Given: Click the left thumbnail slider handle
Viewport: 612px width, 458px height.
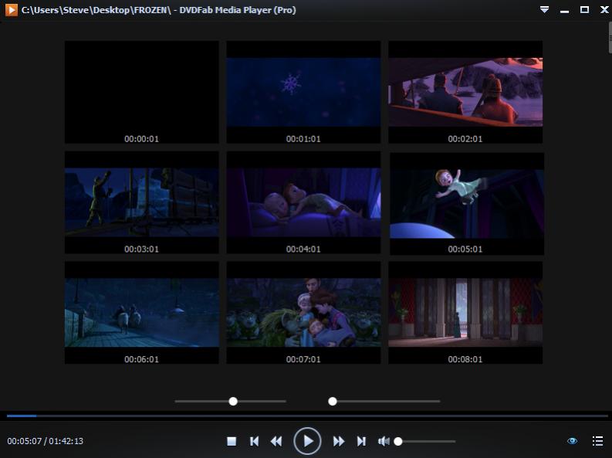Looking at the screenshot, I should [233, 401].
